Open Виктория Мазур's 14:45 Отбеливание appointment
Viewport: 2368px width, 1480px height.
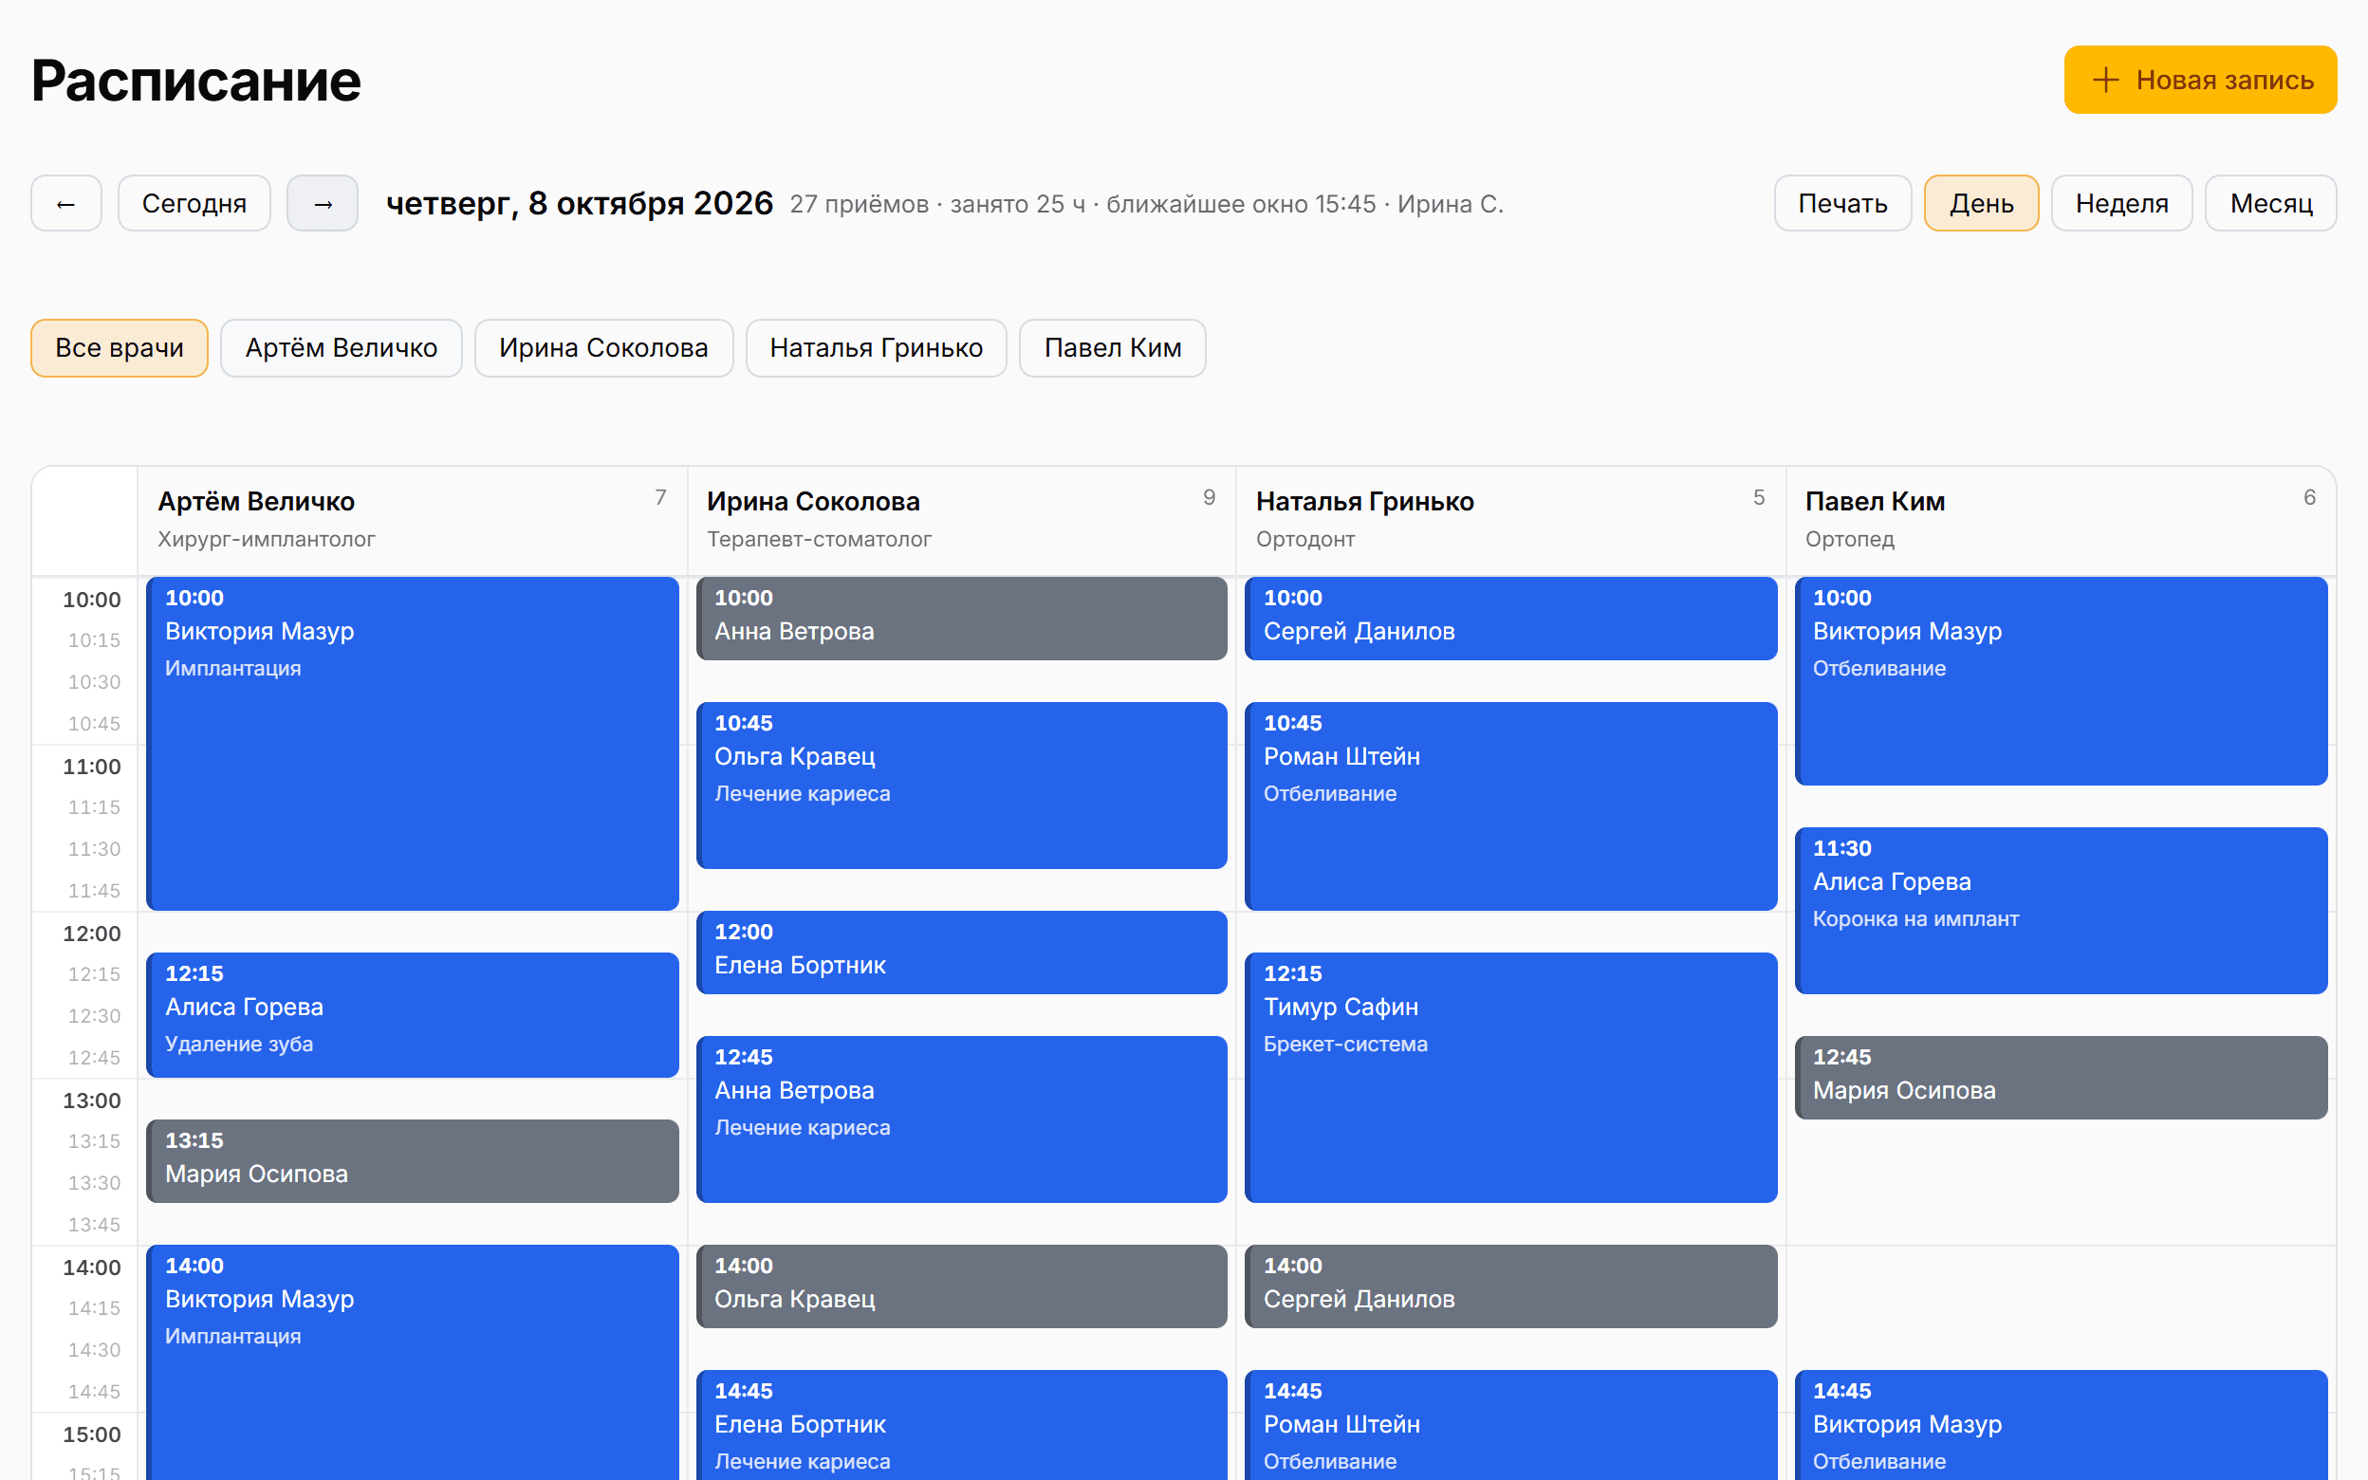coord(2061,1425)
